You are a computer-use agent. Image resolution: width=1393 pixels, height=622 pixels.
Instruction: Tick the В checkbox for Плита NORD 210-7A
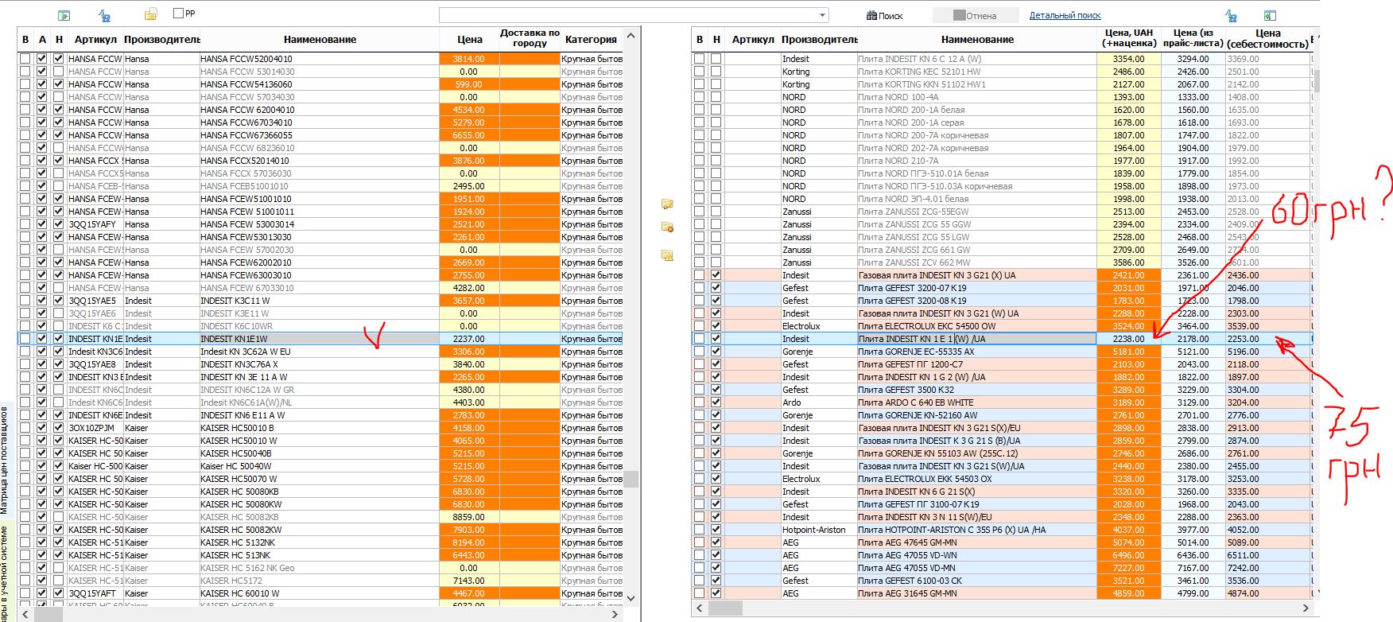point(700,161)
